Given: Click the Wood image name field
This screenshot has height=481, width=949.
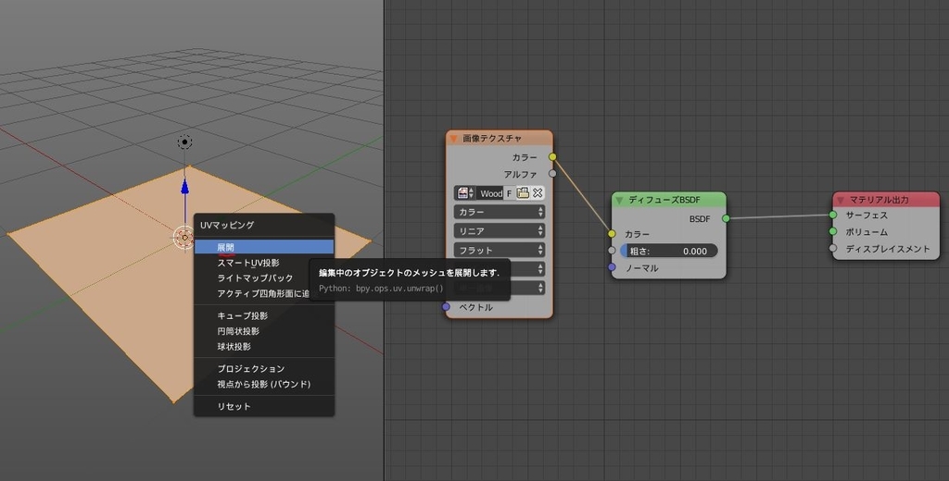Looking at the screenshot, I should pyautogui.click(x=489, y=193).
